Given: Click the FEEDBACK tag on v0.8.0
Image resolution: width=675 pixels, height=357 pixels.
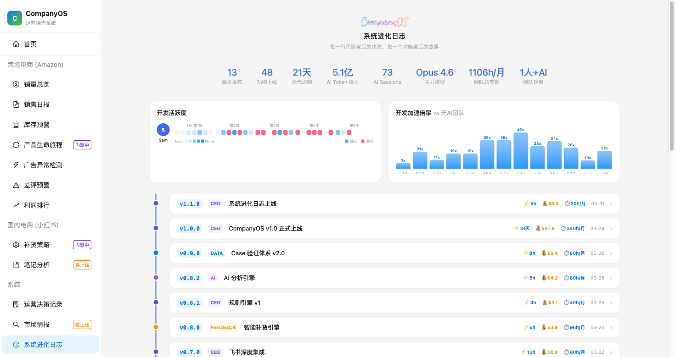Looking at the screenshot, I should pos(223,327).
